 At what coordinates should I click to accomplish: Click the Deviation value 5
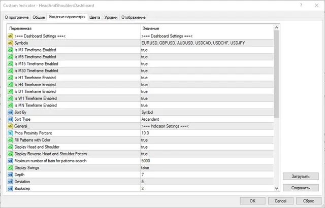coord(143,182)
